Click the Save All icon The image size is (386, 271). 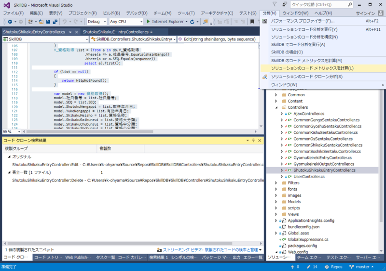[x=55, y=22]
